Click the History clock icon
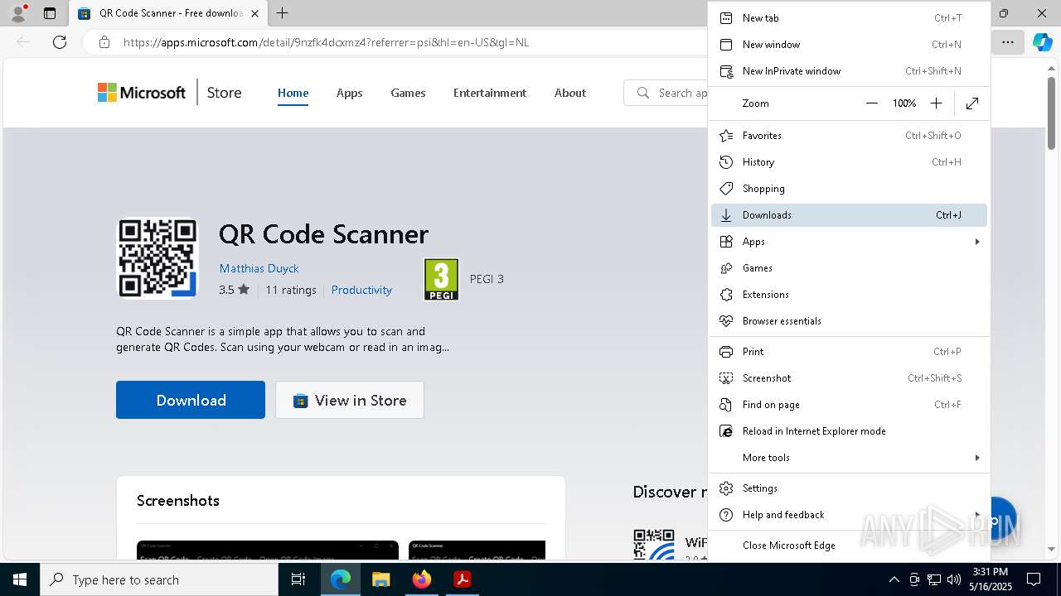 pos(726,162)
